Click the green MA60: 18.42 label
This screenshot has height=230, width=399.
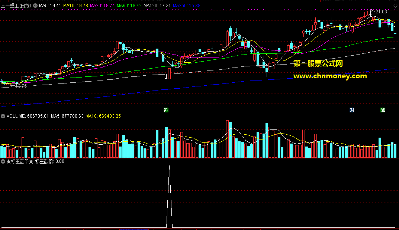click(129, 5)
